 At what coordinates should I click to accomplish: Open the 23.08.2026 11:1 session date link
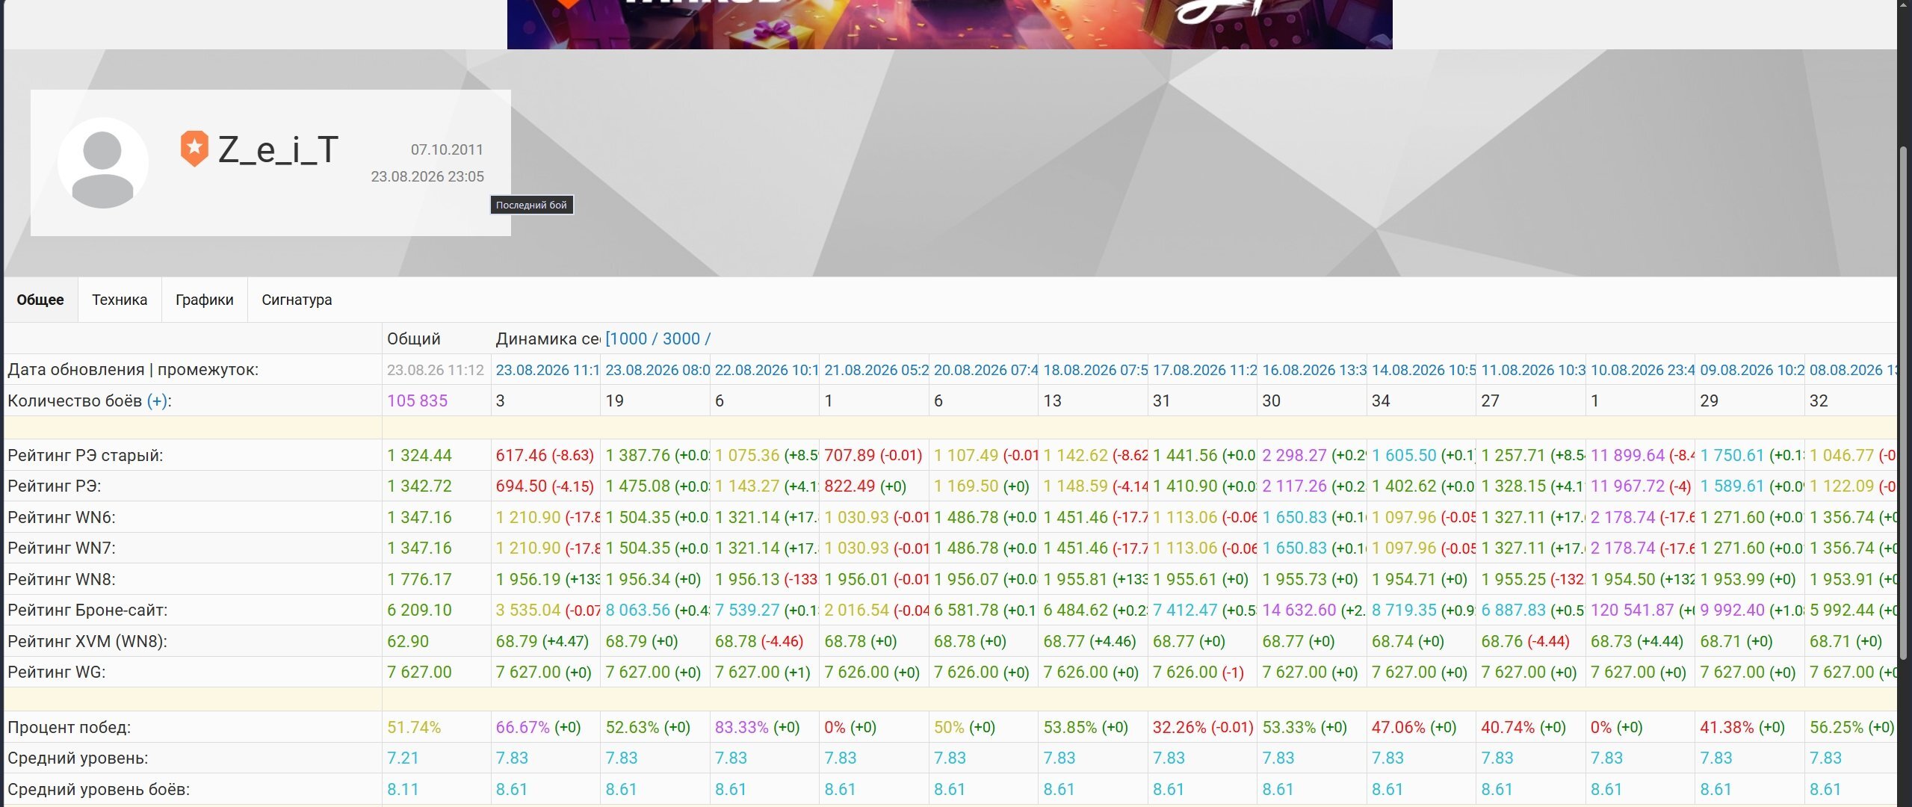click(547, 370)
